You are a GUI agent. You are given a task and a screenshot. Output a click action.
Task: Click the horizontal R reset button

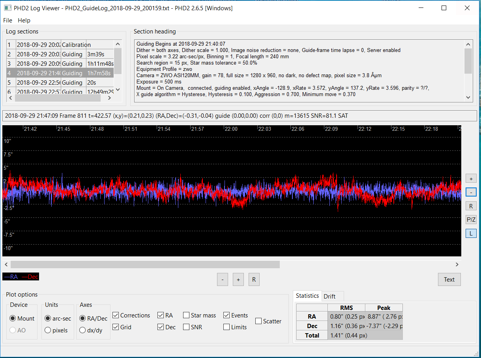click(254, 280)
